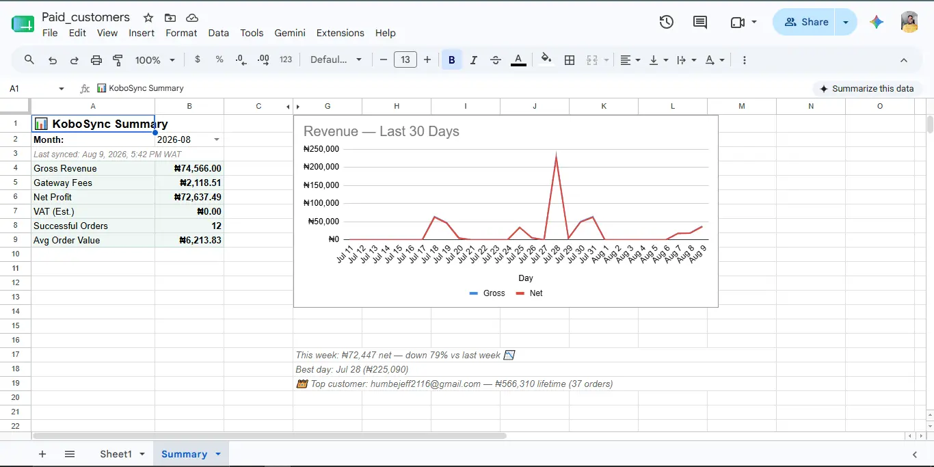Open the Format menu
This screenshot has width=934, height=467.
[x=181, y=33]
